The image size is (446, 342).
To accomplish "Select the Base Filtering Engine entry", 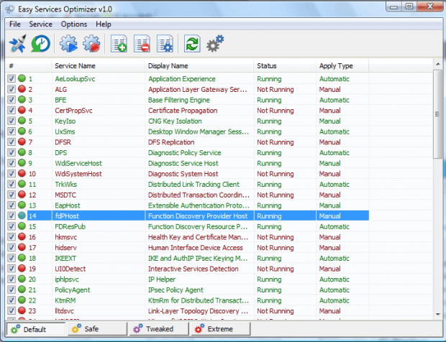I will (179, 100).
